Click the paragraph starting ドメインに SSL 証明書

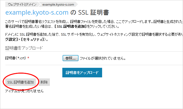click(94, 37)
